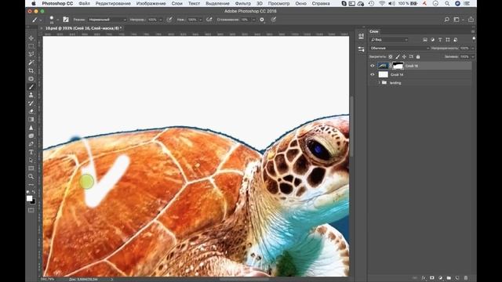Image resolution: width=502 pixels, height=282 pixels.
Task: Toggle pressure for size button
Action: click(x=274, y=20)
